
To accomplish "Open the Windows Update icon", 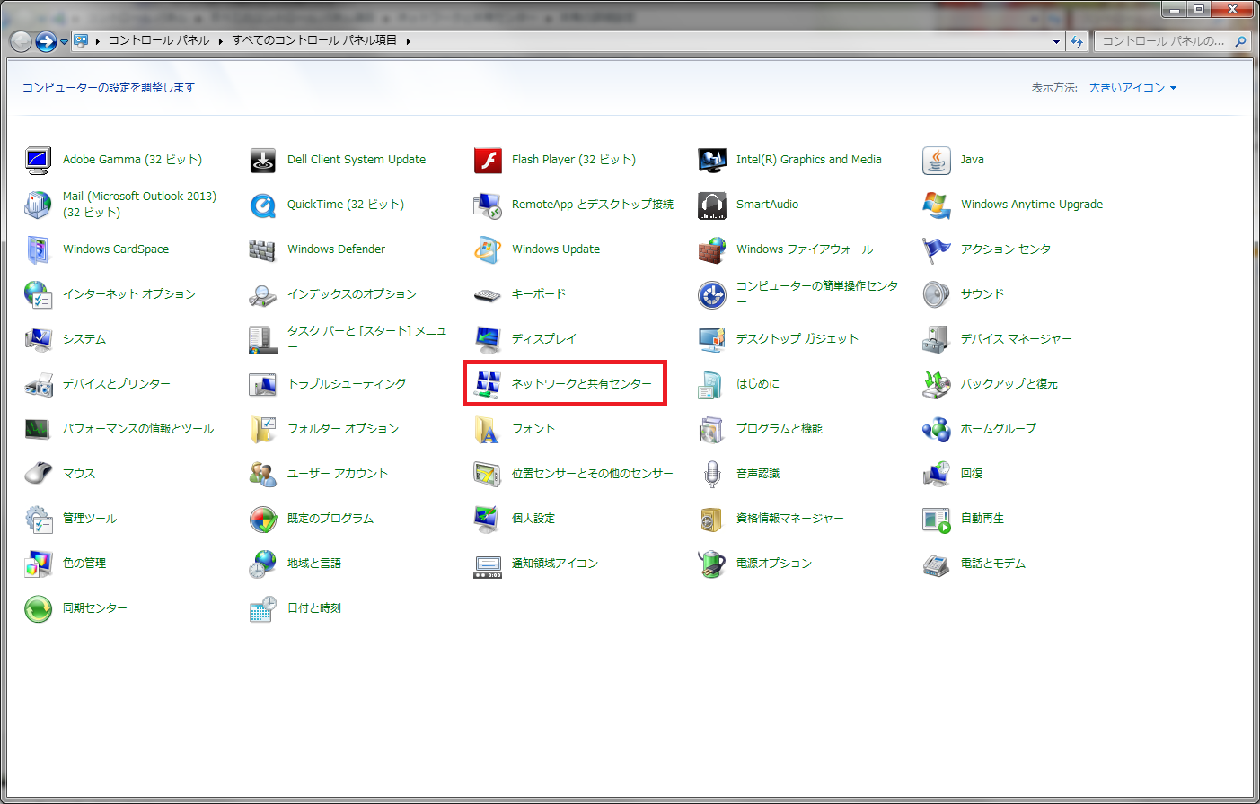I will (x=488, y=250).
